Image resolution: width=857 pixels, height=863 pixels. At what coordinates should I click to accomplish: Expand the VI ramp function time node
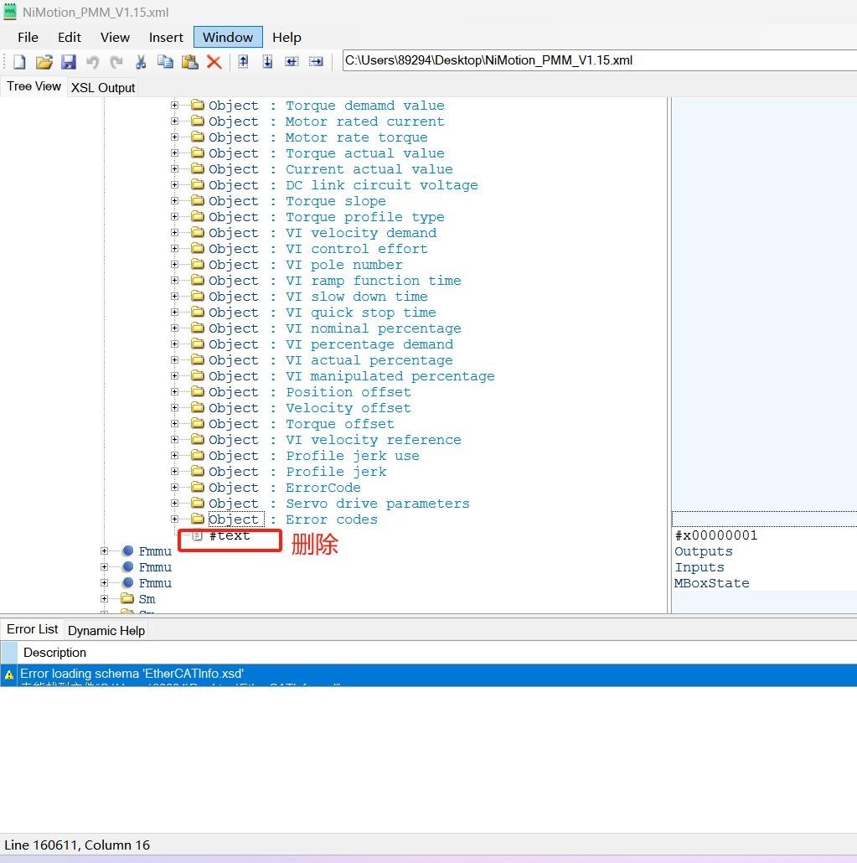coord(174,281)
